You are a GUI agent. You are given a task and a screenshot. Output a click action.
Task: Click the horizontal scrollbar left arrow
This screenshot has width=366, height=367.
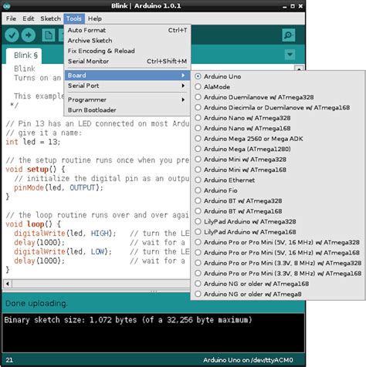[8, 284]
